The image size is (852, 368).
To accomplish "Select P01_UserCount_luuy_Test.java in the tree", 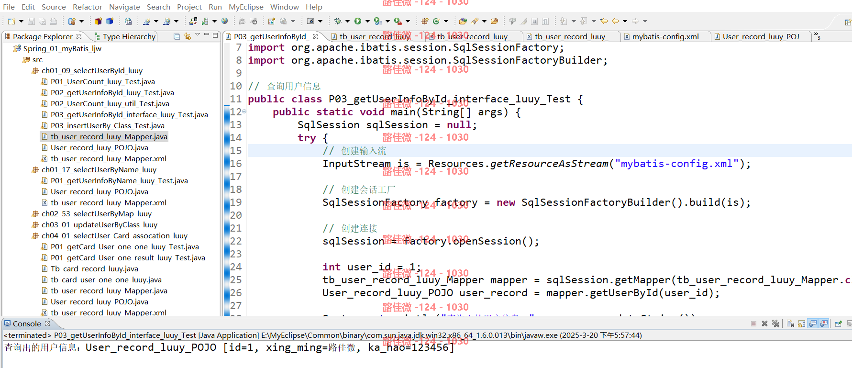I will [102, 82].
